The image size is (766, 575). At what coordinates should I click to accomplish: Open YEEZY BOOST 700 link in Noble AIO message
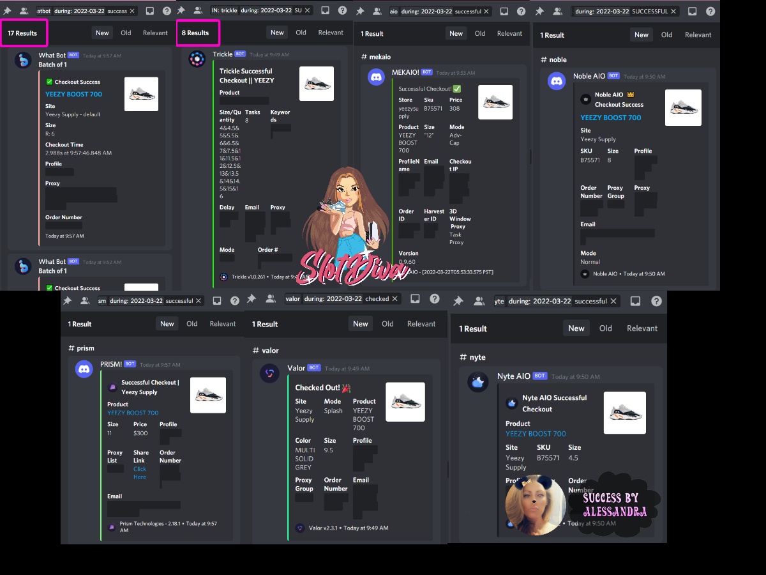pos(611,118)
